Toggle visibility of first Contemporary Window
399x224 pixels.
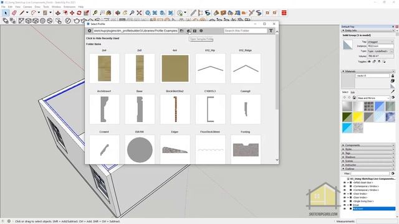click(x=345, y=187)
